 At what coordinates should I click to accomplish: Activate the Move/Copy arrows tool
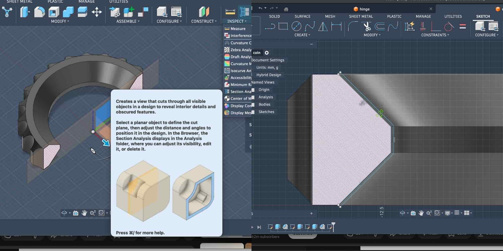(97, 12)
